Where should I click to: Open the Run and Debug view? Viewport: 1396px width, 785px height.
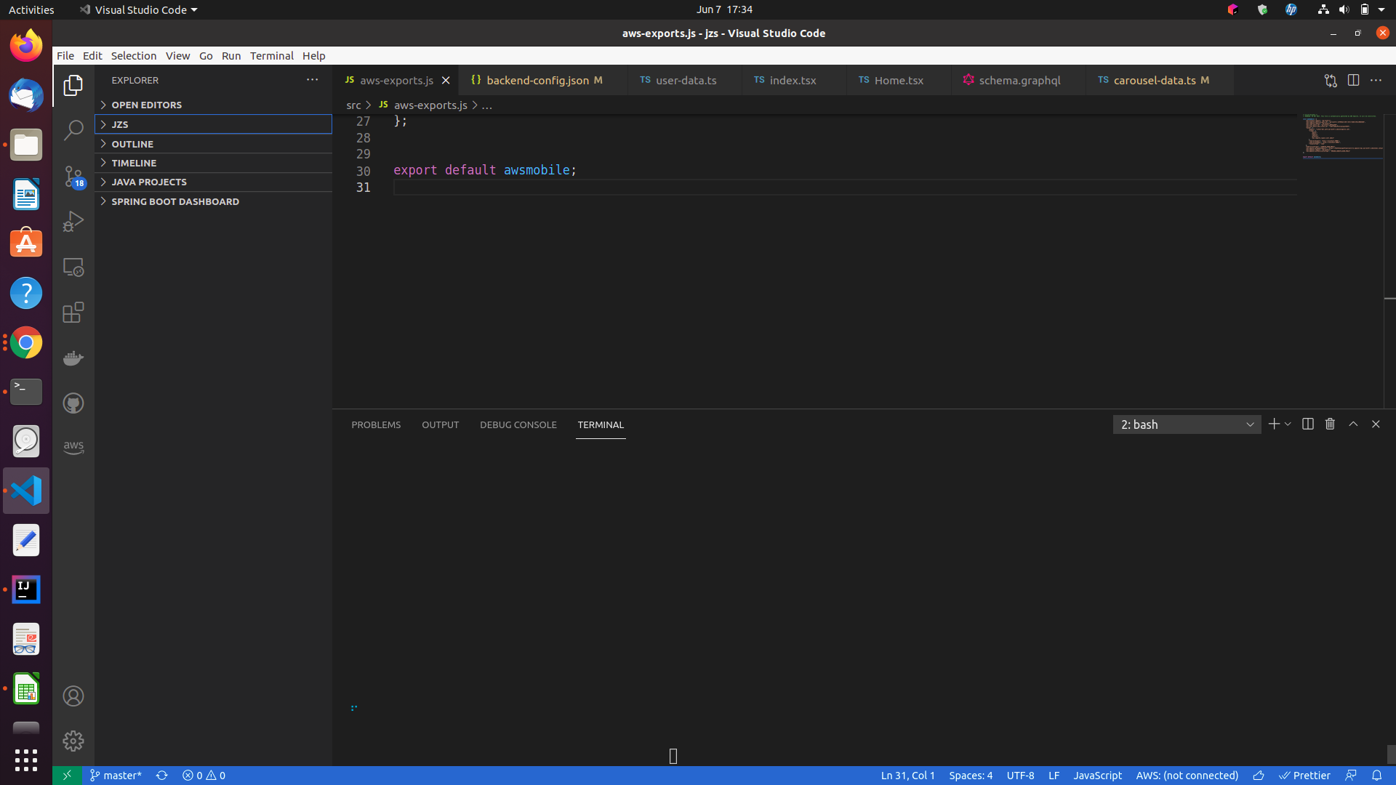[x=73, y=221]
